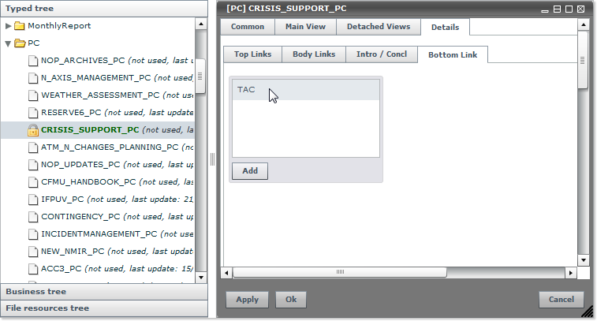
Task: Open the Detached Views tab
Action: pos(379,27)
